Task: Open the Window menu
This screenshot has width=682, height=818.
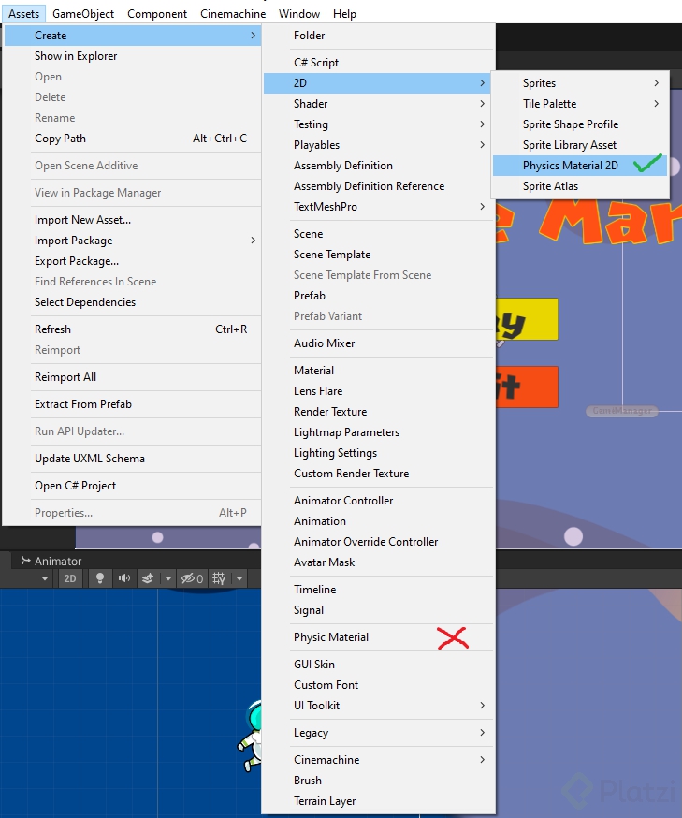Action: point(299,14)
